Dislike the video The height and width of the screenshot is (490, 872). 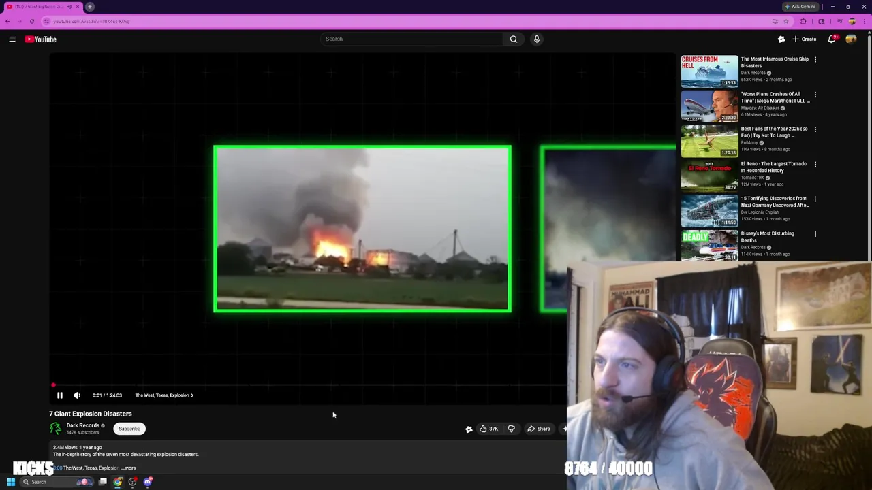click(511, 429)
